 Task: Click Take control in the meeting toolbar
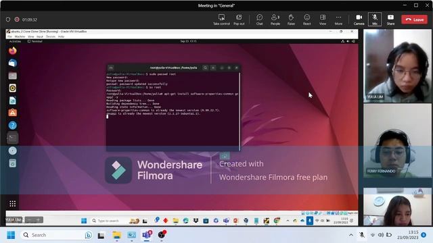(x=221, y=20)
